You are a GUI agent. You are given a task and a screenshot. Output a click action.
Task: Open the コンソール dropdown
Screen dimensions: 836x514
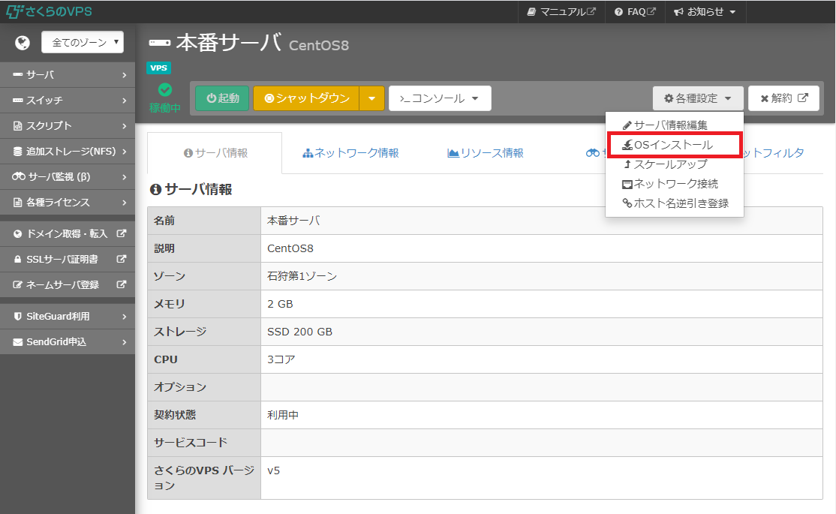(439, 98)
